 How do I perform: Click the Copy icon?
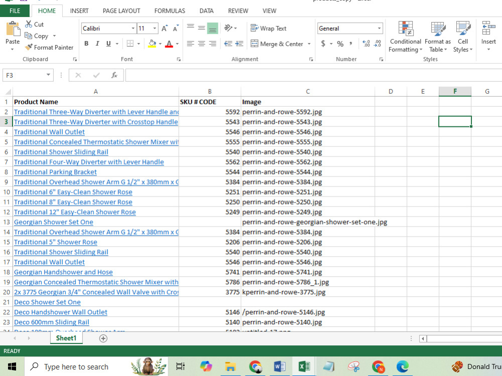(28, 36)
